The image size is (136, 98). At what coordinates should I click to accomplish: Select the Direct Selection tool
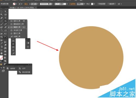tap(5, 11)
